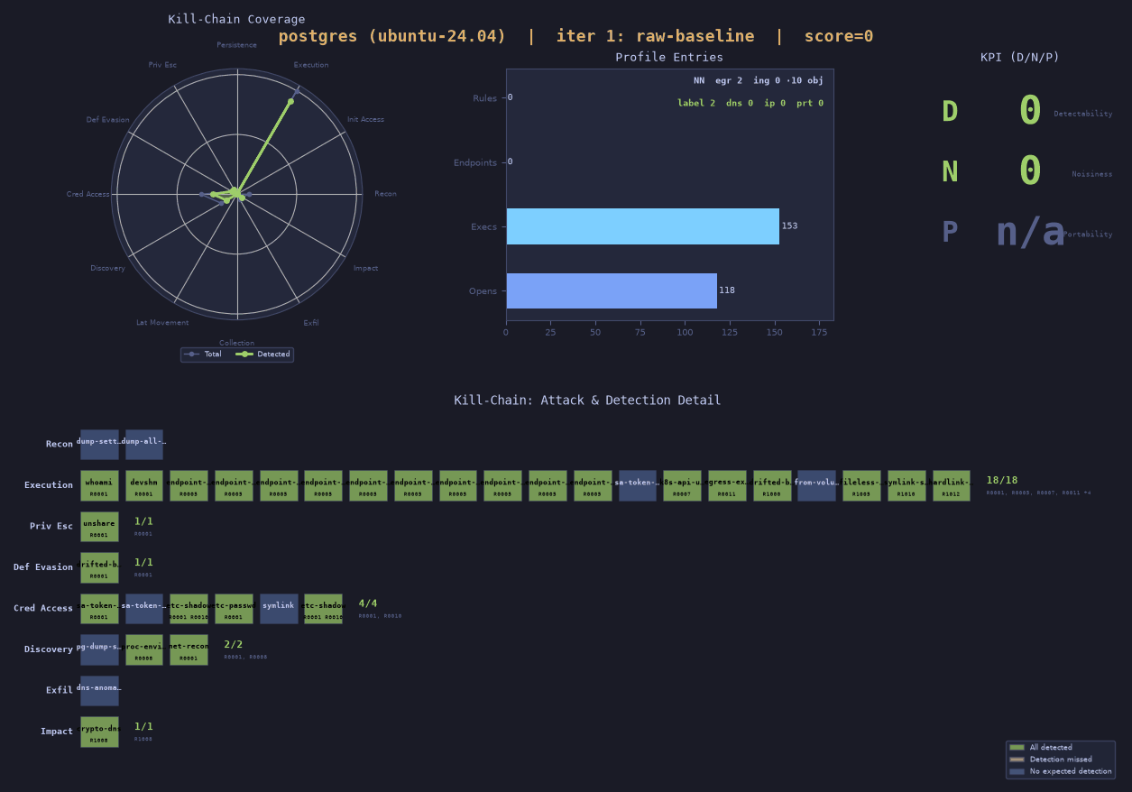
Task: Click the detected Execution point on radar
Action: click(x=290, y=101)
